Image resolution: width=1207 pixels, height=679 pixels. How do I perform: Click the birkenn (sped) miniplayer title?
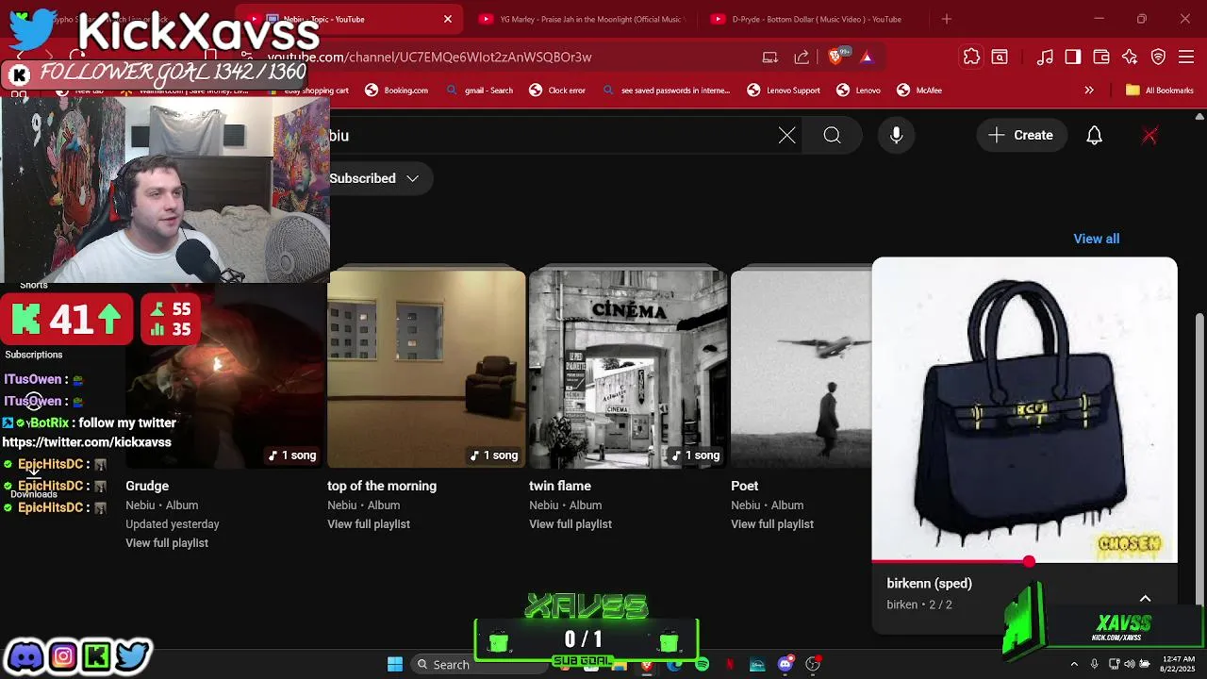(929, 584)
